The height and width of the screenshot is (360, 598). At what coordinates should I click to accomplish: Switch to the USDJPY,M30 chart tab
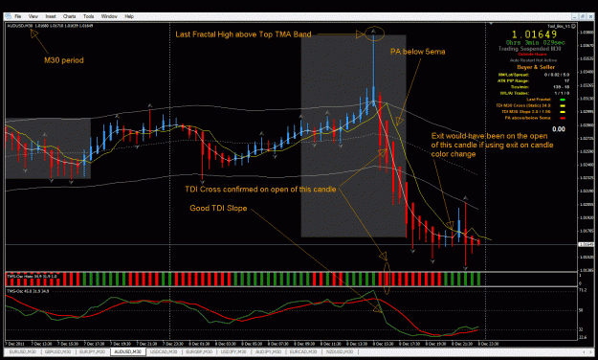233,351
